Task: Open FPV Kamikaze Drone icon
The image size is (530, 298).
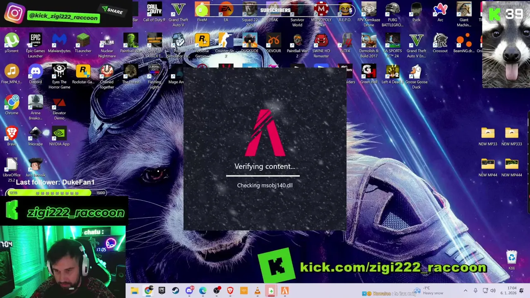Action: 369,15
